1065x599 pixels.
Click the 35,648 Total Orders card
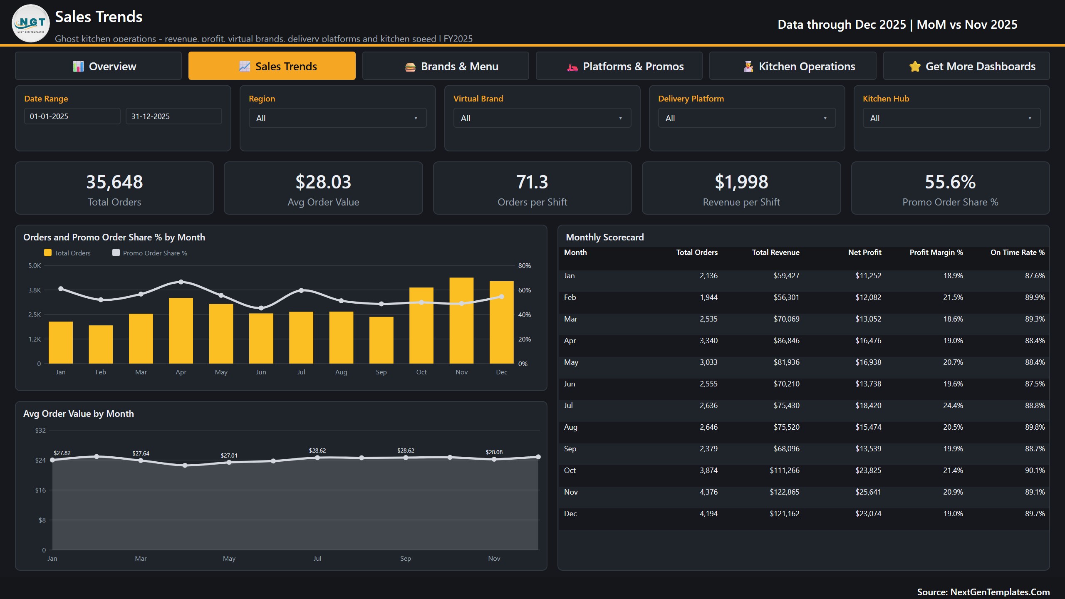(114, 188)
